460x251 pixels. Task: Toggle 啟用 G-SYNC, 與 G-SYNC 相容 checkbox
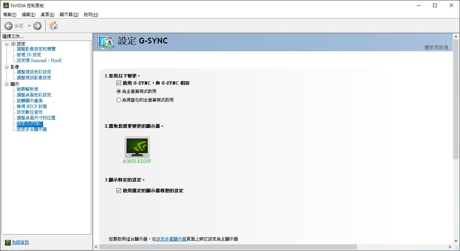[119, 83]
